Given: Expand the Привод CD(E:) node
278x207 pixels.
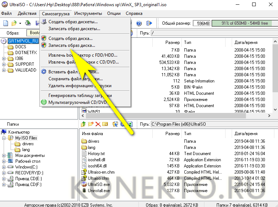Looking at the screenshot, I should (4, 179).
